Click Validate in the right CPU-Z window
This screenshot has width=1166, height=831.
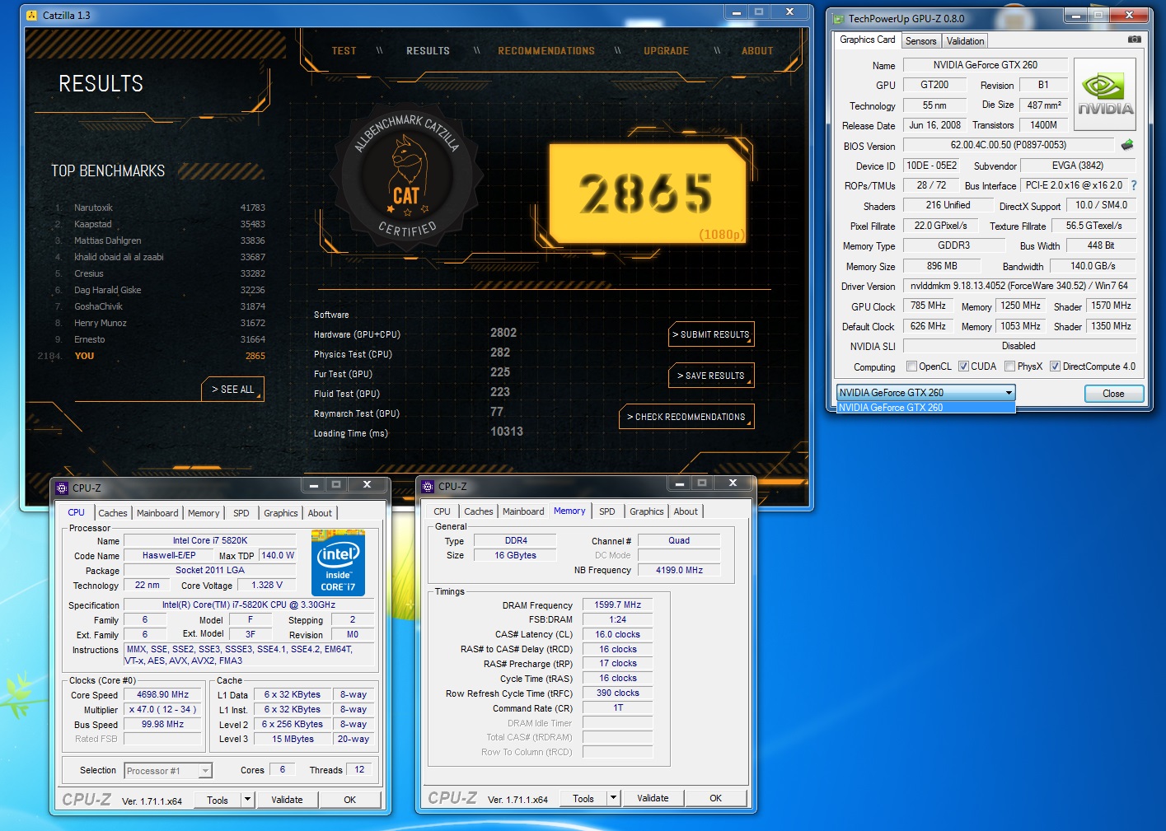pyautogui.click(x=653, y=798)
